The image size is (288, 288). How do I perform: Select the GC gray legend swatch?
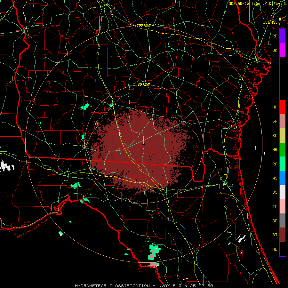[283, 220]
